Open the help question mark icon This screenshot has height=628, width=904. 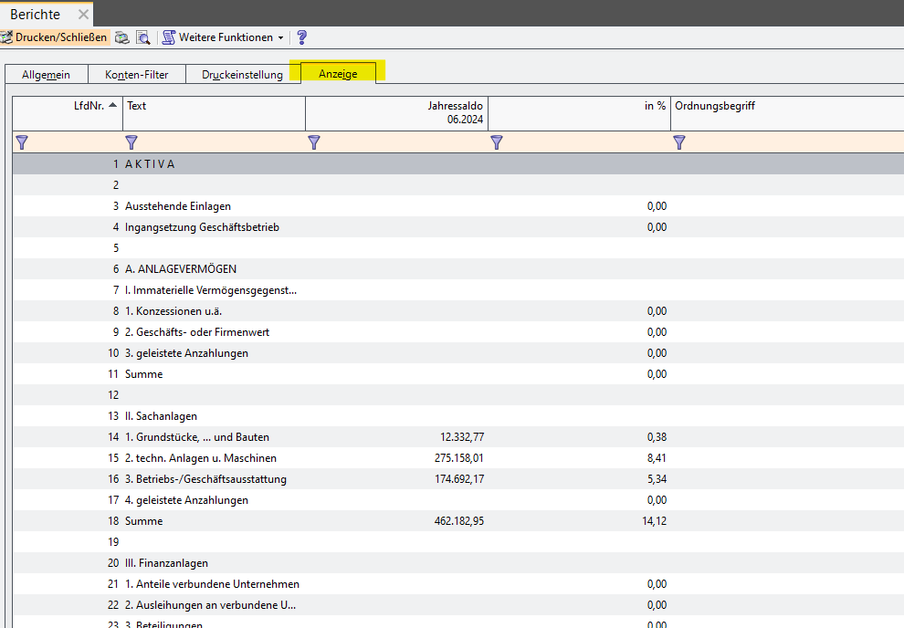tap(302, 37)
